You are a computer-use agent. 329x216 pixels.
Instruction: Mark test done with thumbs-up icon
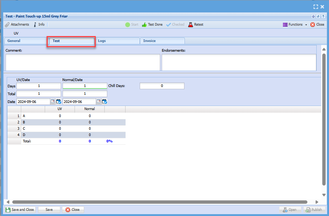(144, 25)
